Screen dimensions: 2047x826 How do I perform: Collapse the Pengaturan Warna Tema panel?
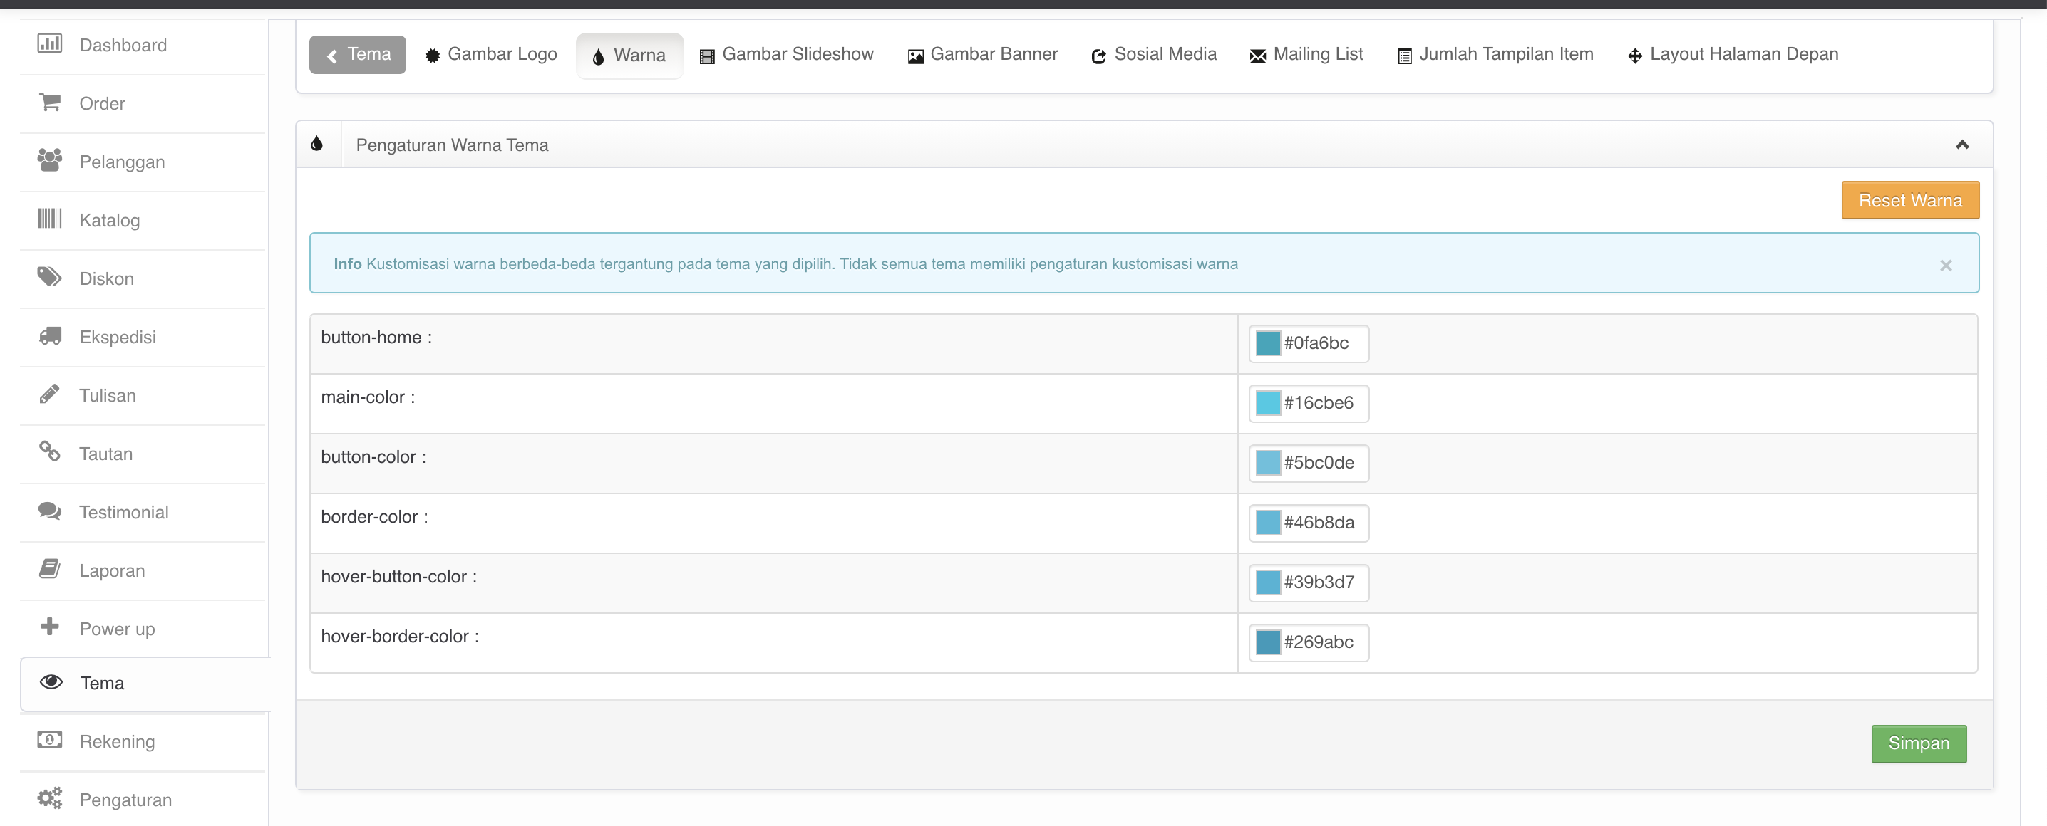(1961, 145)
